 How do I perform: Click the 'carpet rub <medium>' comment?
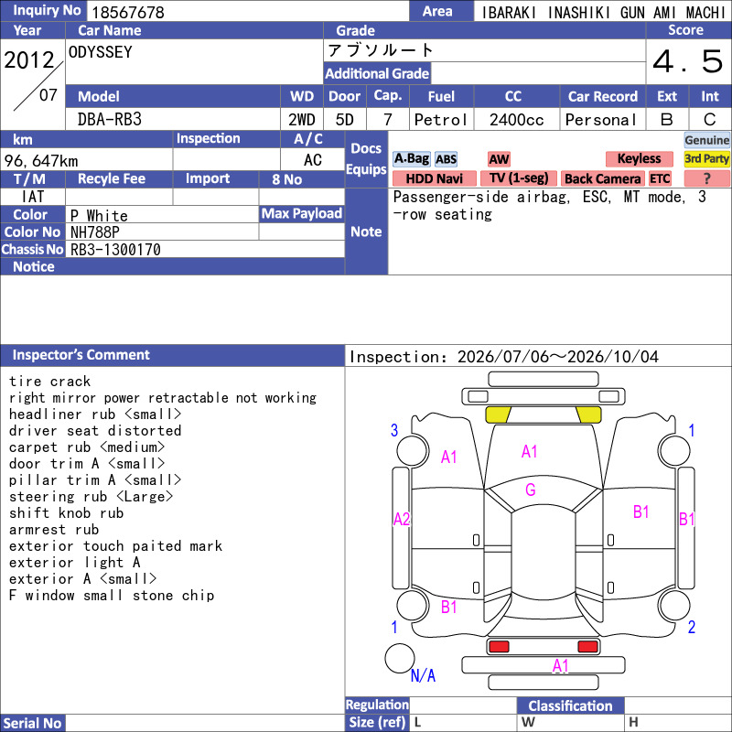[x=87, y=447]
